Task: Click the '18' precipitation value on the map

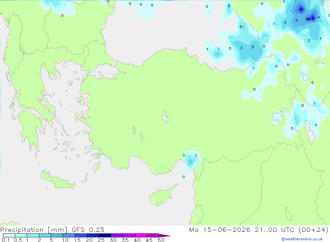Action: point(308,19)
